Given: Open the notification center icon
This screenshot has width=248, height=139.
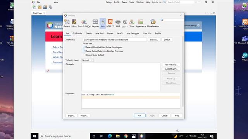Looking at the screenshot, I should pos(212,136).
